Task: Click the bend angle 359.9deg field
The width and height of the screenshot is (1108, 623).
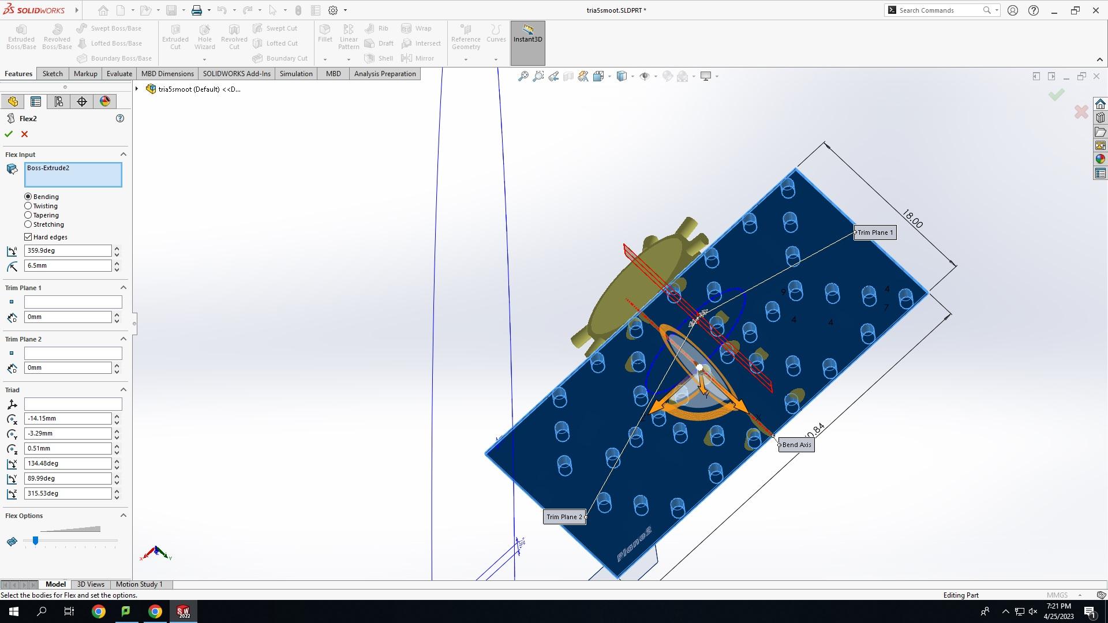Action: pos(68,251)
